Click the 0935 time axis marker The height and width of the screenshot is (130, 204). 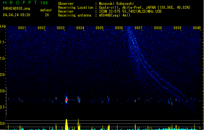[x=100, y=28]
